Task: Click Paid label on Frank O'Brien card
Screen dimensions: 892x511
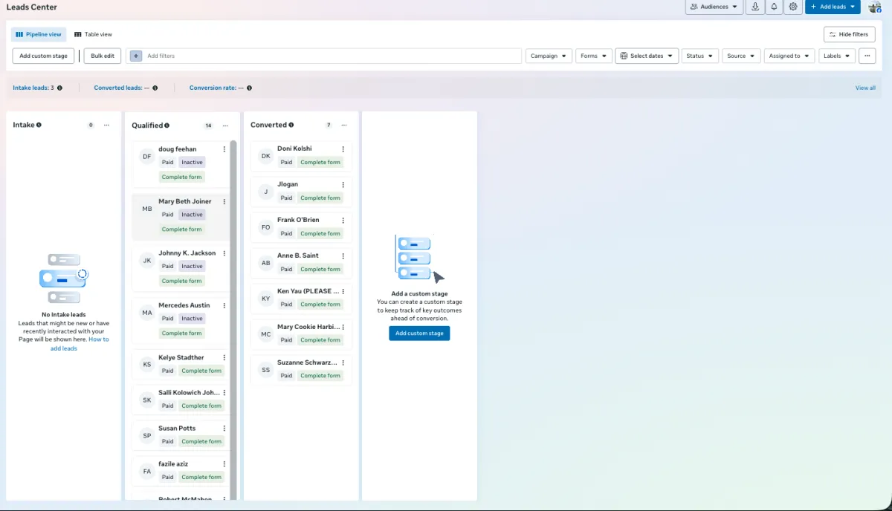Action: [x=286, y=233]
